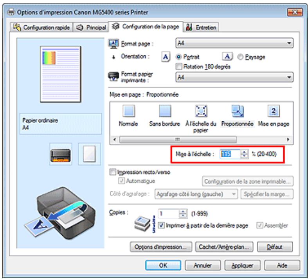Choose the Proportionnée layout icon
The width and height of the screenshot is (308, 279).
pyautogui.click(x=238, y=111)
